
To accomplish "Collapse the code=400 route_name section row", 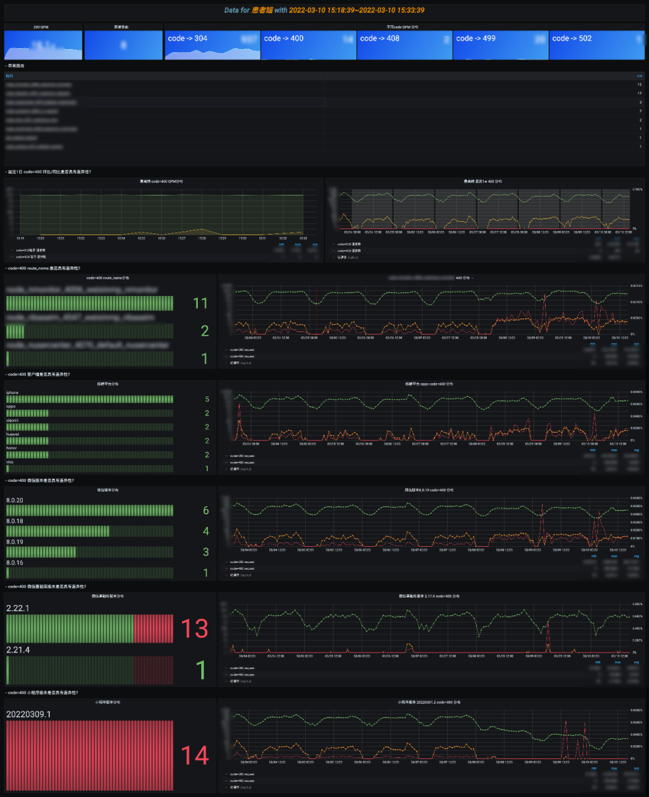I will coord(43,268).
